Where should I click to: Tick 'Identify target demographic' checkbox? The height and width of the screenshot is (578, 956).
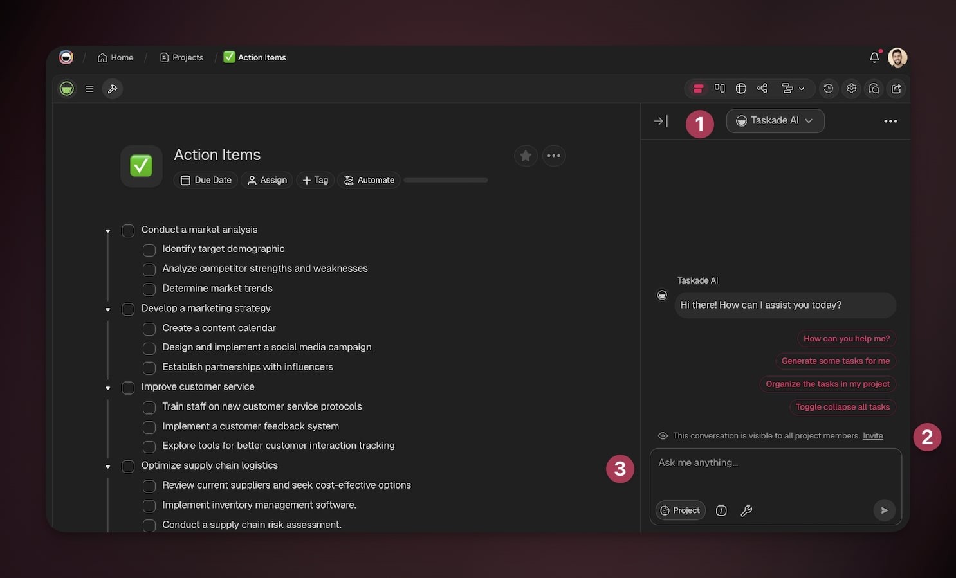(x=149, y=249)
